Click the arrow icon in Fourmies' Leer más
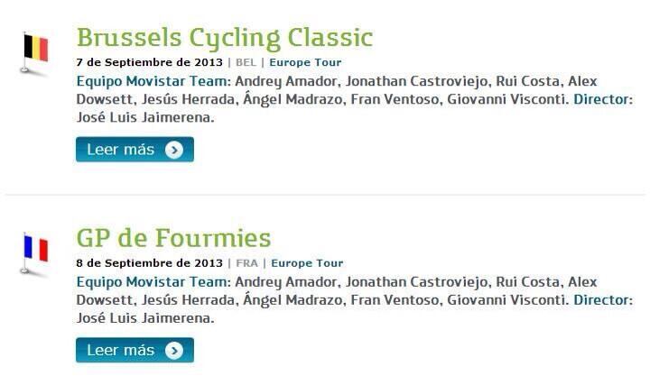Screen dimensions: 650x385 click(174, 351)
